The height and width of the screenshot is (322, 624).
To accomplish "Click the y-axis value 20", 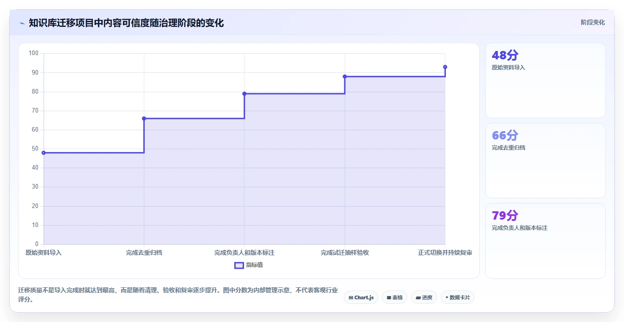I will (35, 206).
